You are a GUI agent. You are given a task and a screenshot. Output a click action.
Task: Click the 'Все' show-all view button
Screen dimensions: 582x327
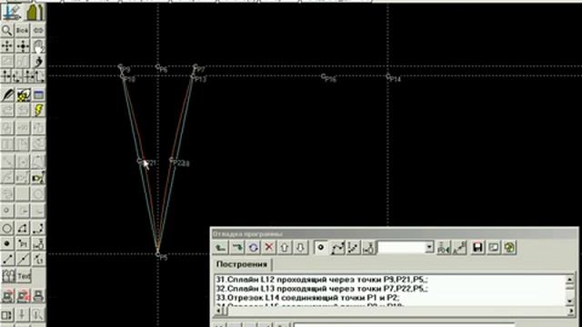click(x=23, y=30)
